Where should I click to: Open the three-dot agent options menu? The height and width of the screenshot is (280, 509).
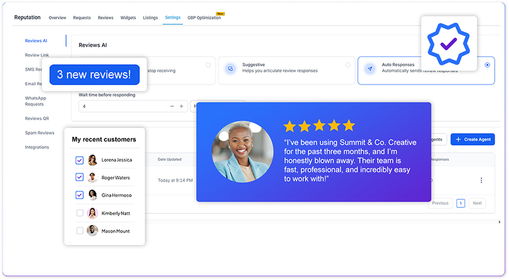(x=481, y=180)
